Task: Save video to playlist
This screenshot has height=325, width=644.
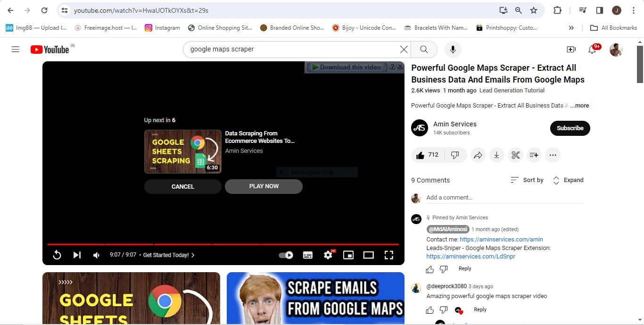Action: [534, 155]
